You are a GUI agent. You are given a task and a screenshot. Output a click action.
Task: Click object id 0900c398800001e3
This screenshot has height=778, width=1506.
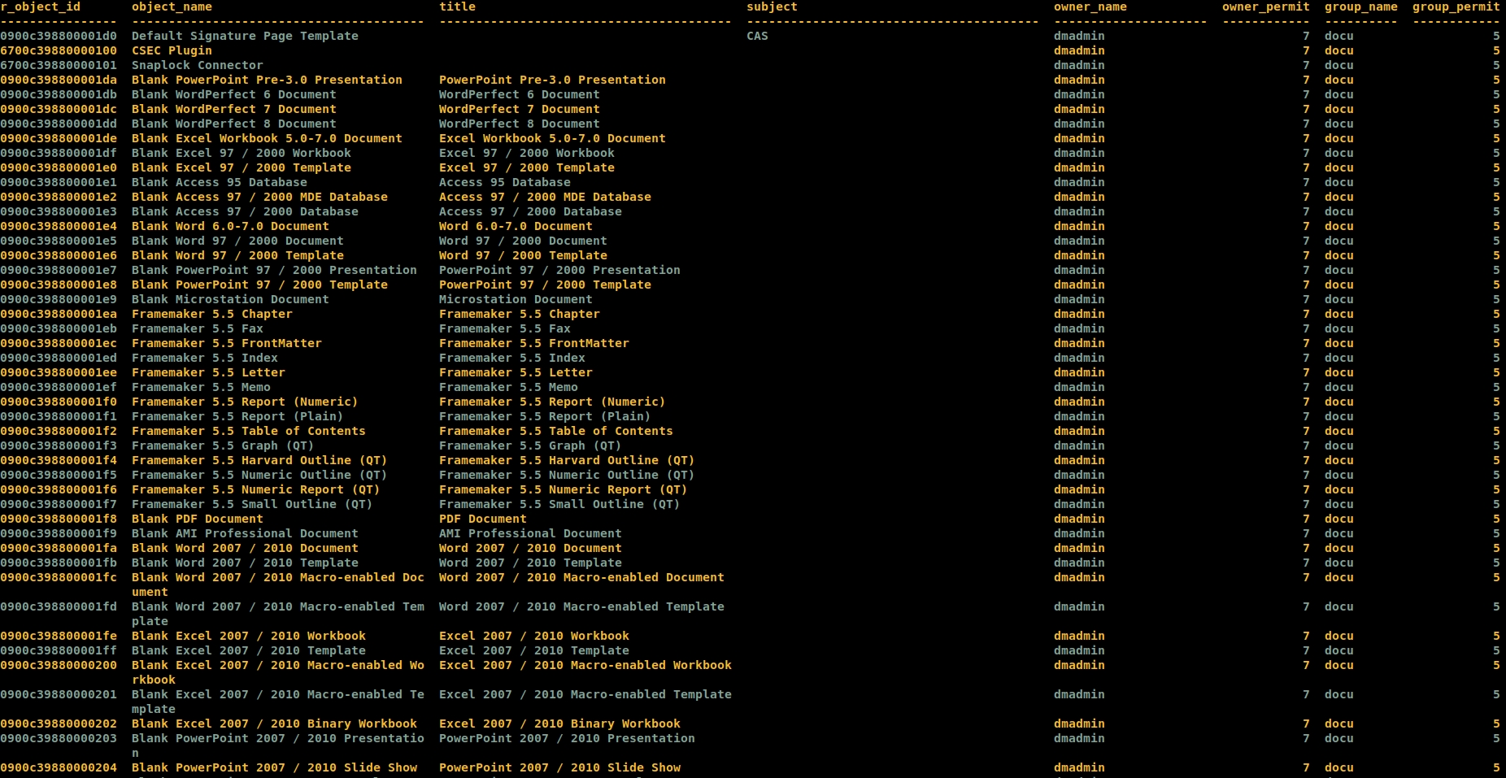59,211
